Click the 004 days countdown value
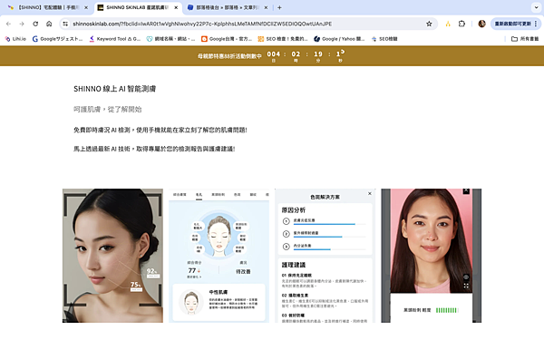 pyautogui.click(x=274, y=54)
